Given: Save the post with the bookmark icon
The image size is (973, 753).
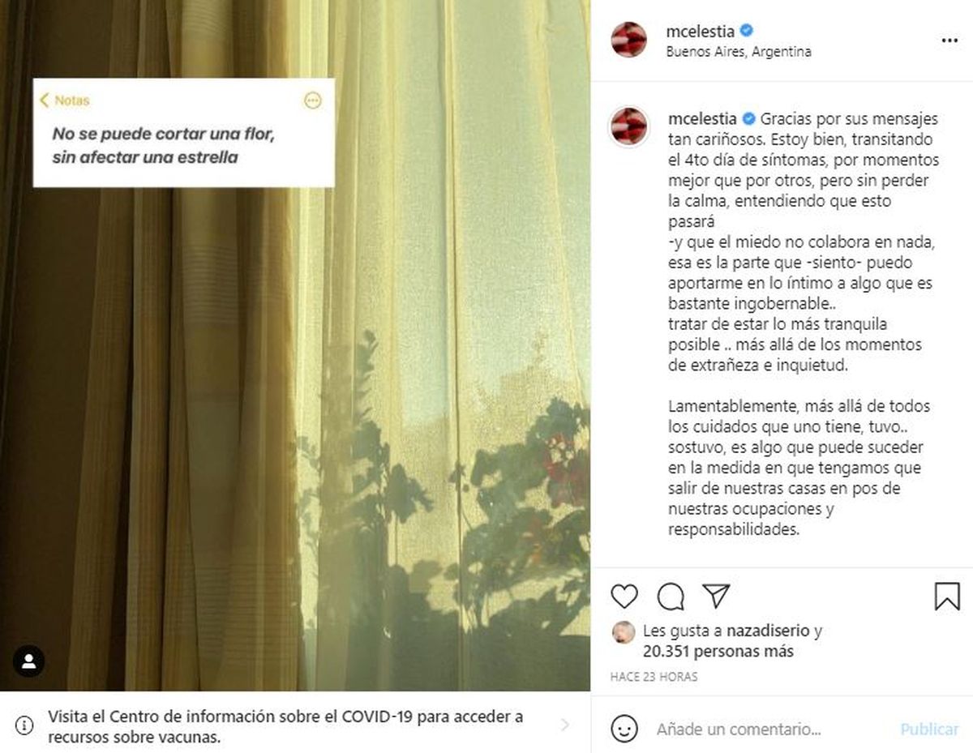Looking at the screenshot, I should coord(947,596).
